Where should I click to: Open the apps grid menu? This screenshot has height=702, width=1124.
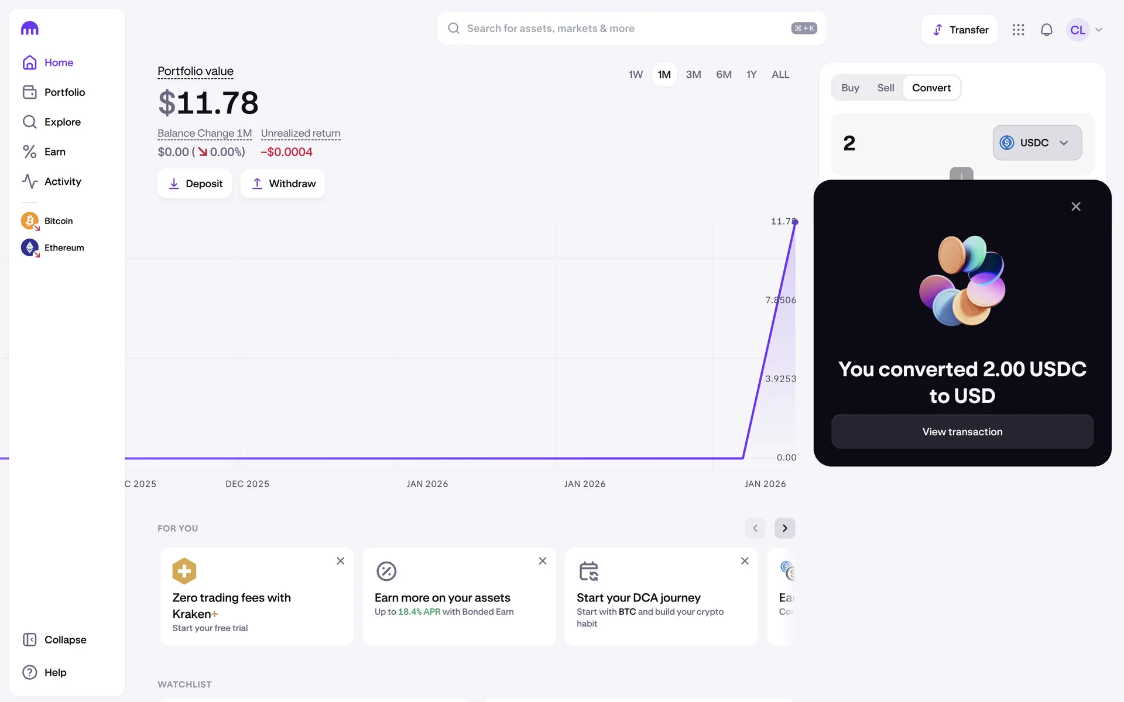click(1018, 30)
